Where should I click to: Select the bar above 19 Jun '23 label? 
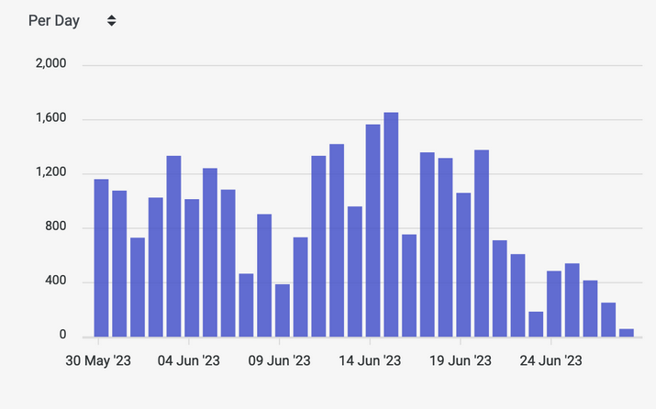[x=463, y=264]
